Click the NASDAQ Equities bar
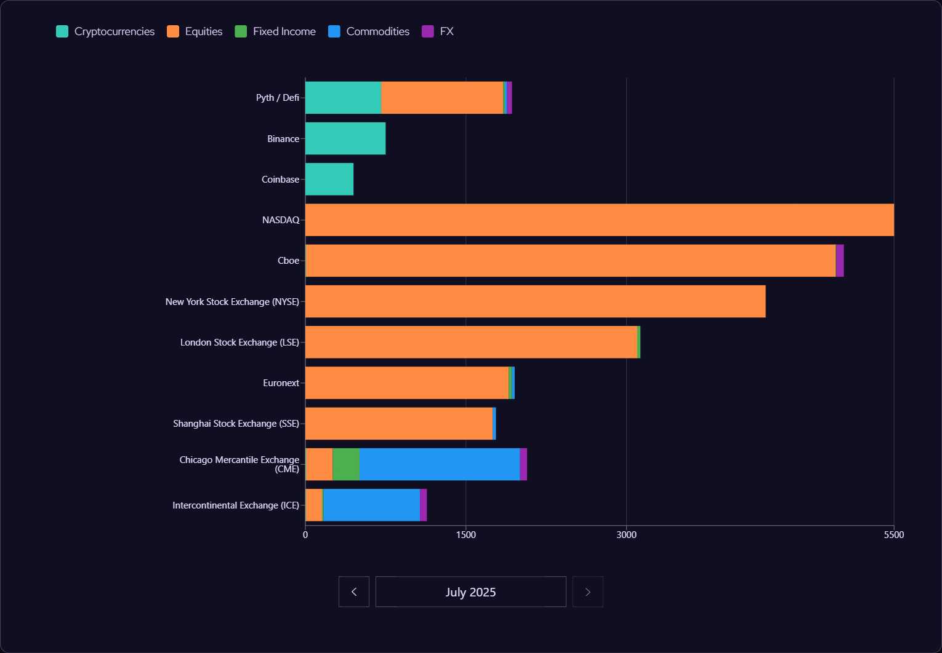The height and width of the screenshot is (653, 942). pyautogui.click(x=600, y=220)
